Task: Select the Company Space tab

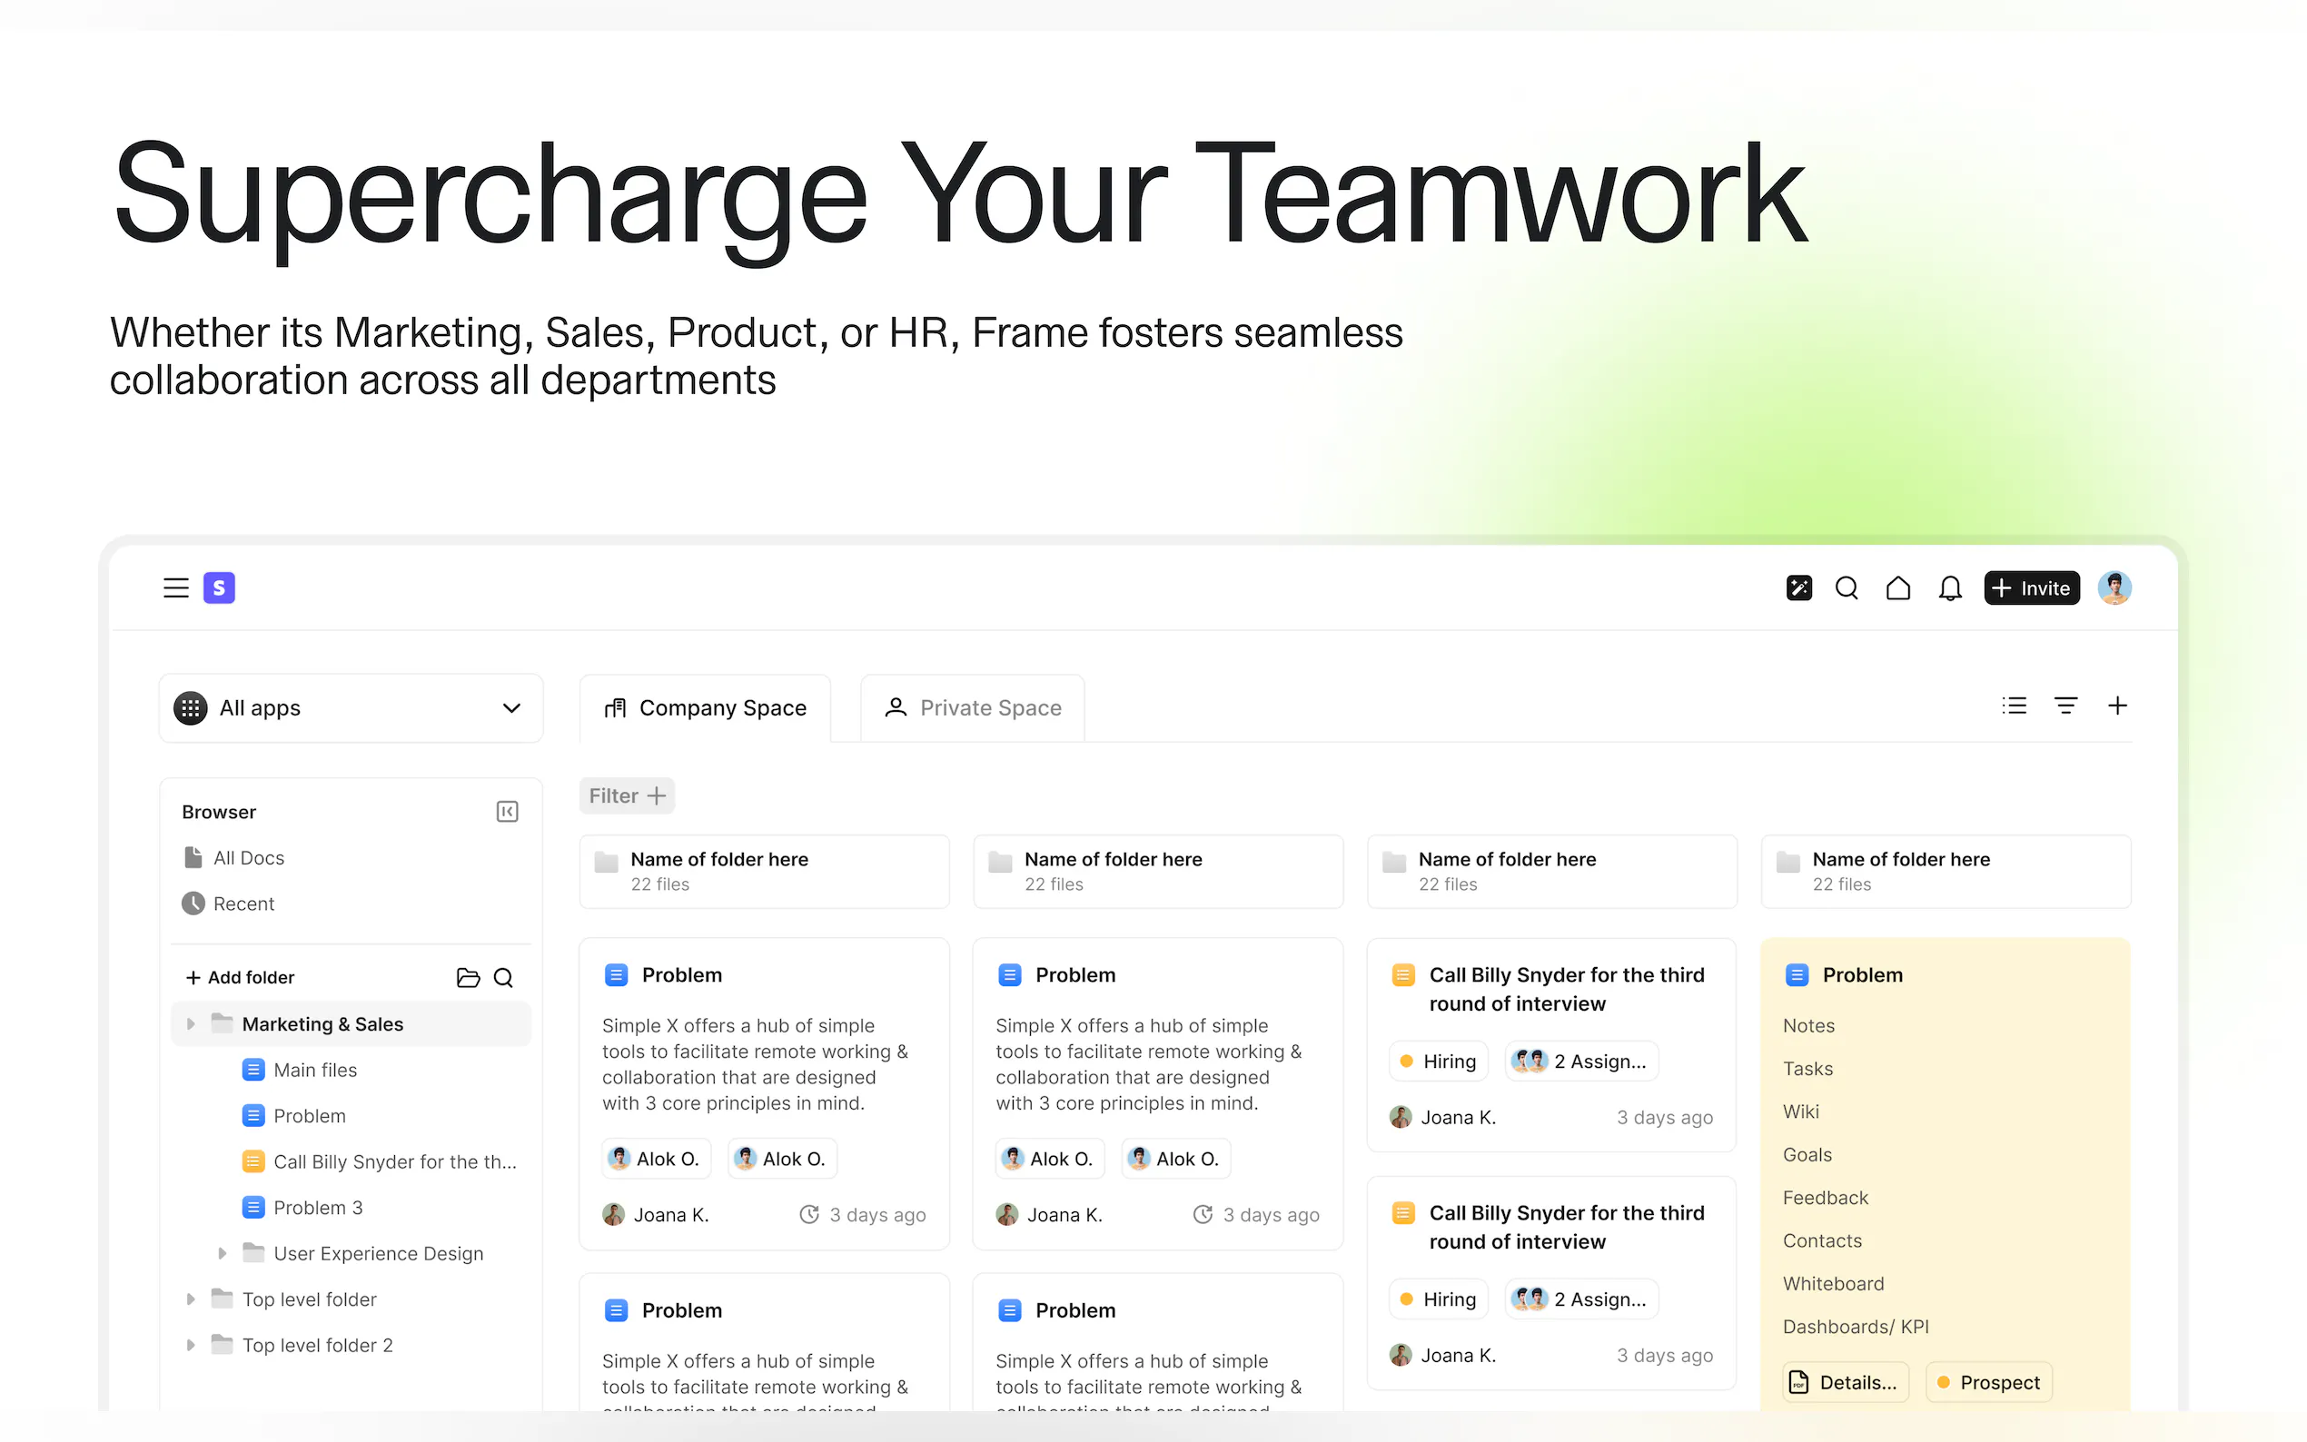Action: point(705,707)
